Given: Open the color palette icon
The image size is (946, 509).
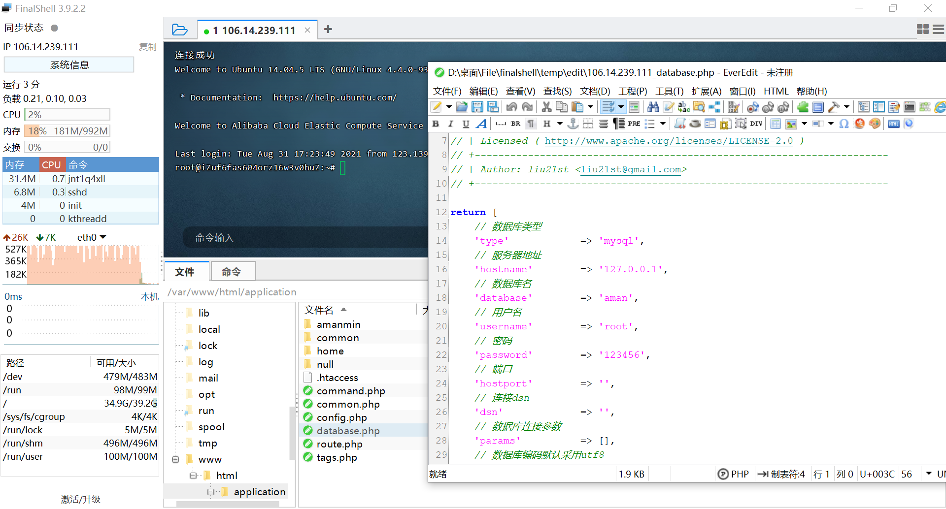Looking at the screenshot, I should 875,124.
